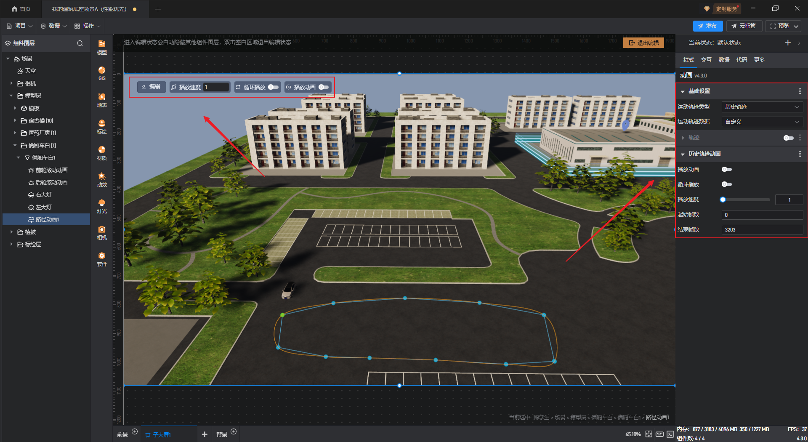808x442 pixels.
Task: Open the GIS component icon
Action: (x=101, y=73)
